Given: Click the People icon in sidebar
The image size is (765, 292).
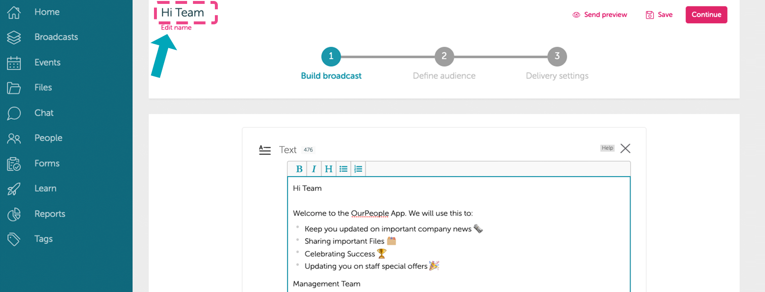Looking at the screenshot, I should [x=14, y=138].
